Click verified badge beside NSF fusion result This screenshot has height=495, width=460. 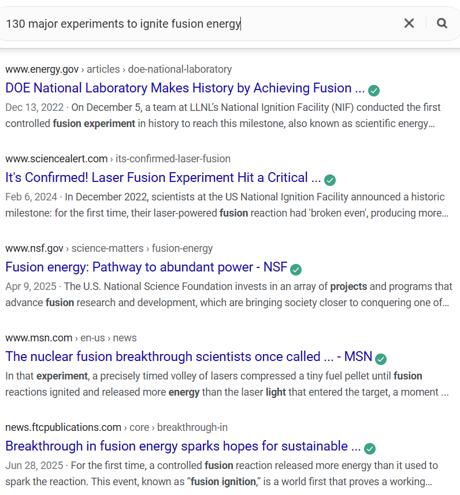coord(296,269)
